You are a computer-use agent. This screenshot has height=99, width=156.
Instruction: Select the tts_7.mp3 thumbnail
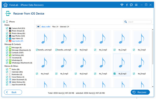coord(102,63)
